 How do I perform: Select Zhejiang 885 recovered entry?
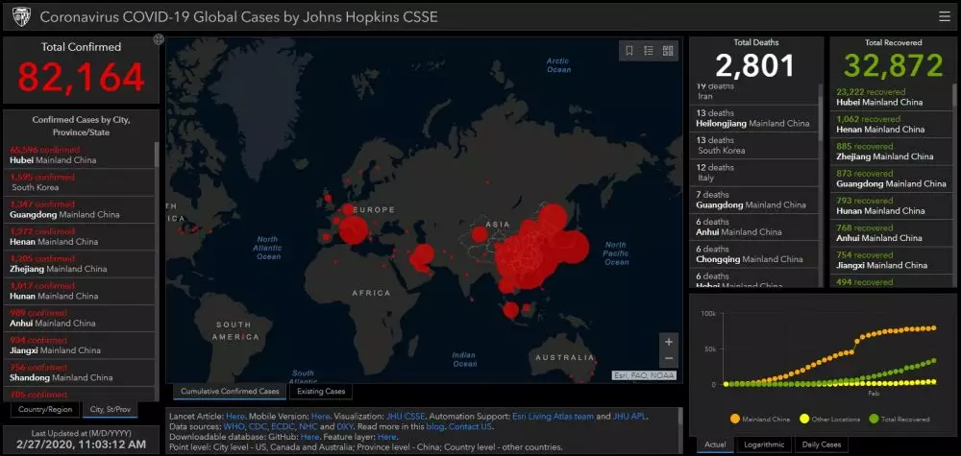tap(891, 151)
